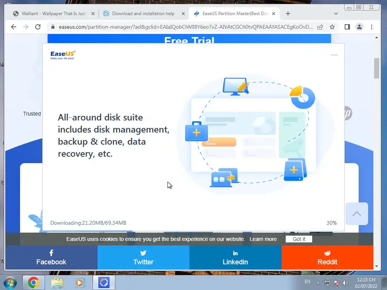The image size is (387, 290).
Task: Open the Learn more cookie link
Action: pyautogui.click(x=263, y=239)
